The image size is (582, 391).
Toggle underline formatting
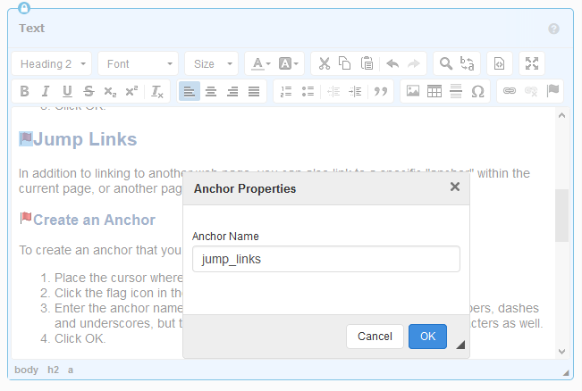67,91
